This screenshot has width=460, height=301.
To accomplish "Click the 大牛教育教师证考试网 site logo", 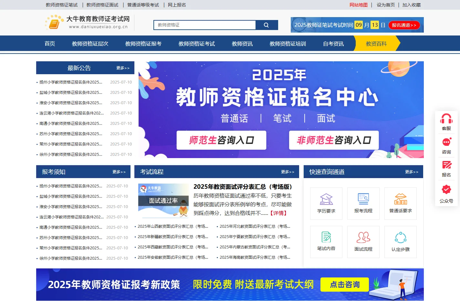I will 87,22.
